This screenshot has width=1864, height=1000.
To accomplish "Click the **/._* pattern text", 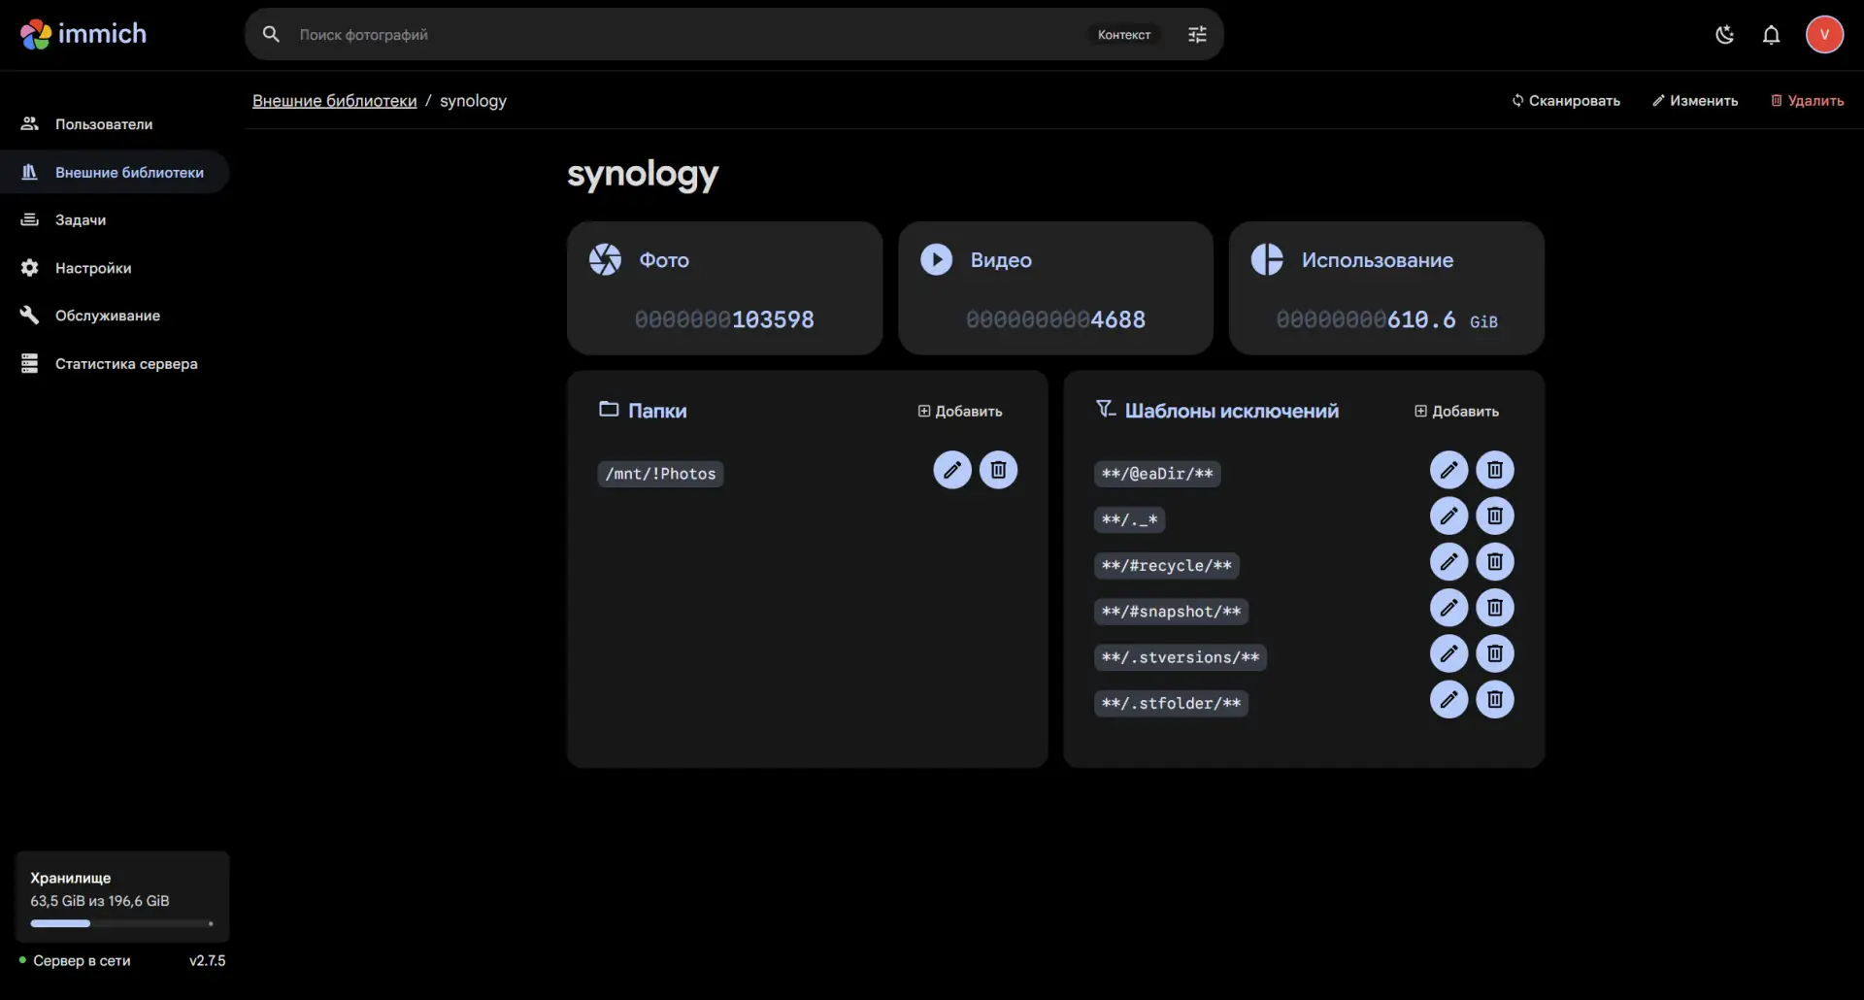I will pyautogui.click(x=1129, y=519).
